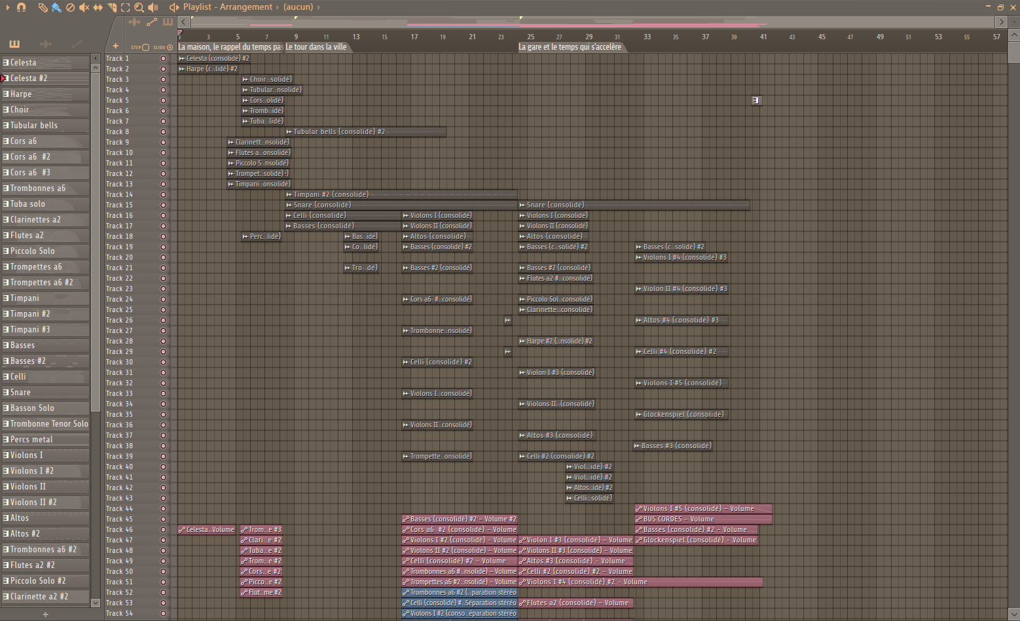Mute Track 54 via its circle toggle
The width and height of the screenshot is (1020, 621).
(163, 613)
